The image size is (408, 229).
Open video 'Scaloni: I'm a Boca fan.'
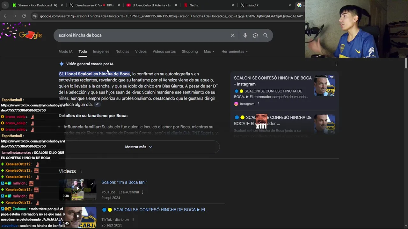pyautogui.click(x=124, y=182)
